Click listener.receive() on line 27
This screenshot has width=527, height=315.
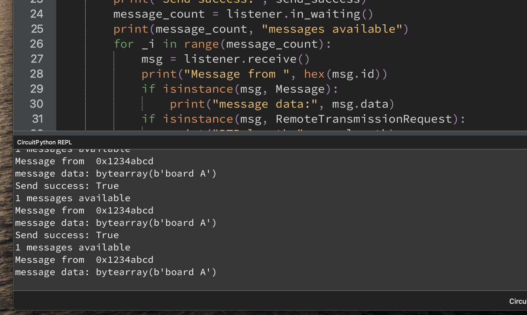click(247, 59)
